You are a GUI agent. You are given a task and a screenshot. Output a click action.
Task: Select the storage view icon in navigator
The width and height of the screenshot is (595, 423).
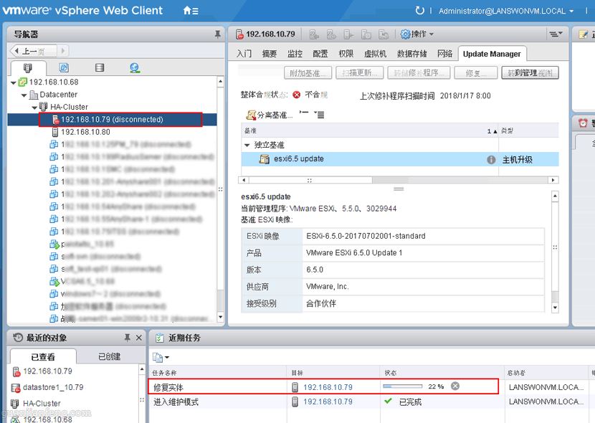(100, 67)
